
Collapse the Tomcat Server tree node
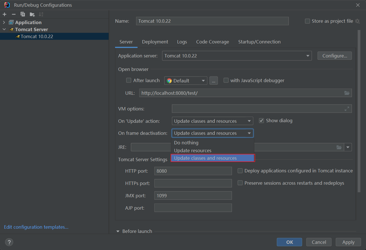click(4, 29)
